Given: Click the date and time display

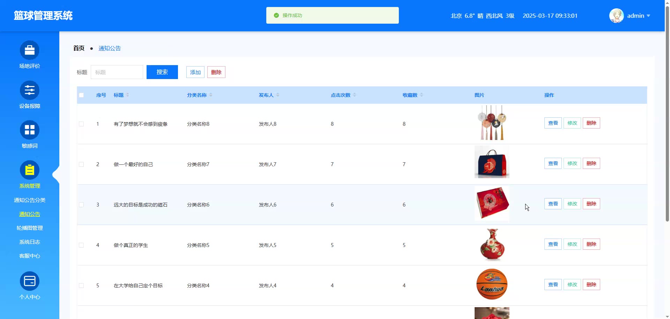Looking at the screenshot, I should coord(550,16).
